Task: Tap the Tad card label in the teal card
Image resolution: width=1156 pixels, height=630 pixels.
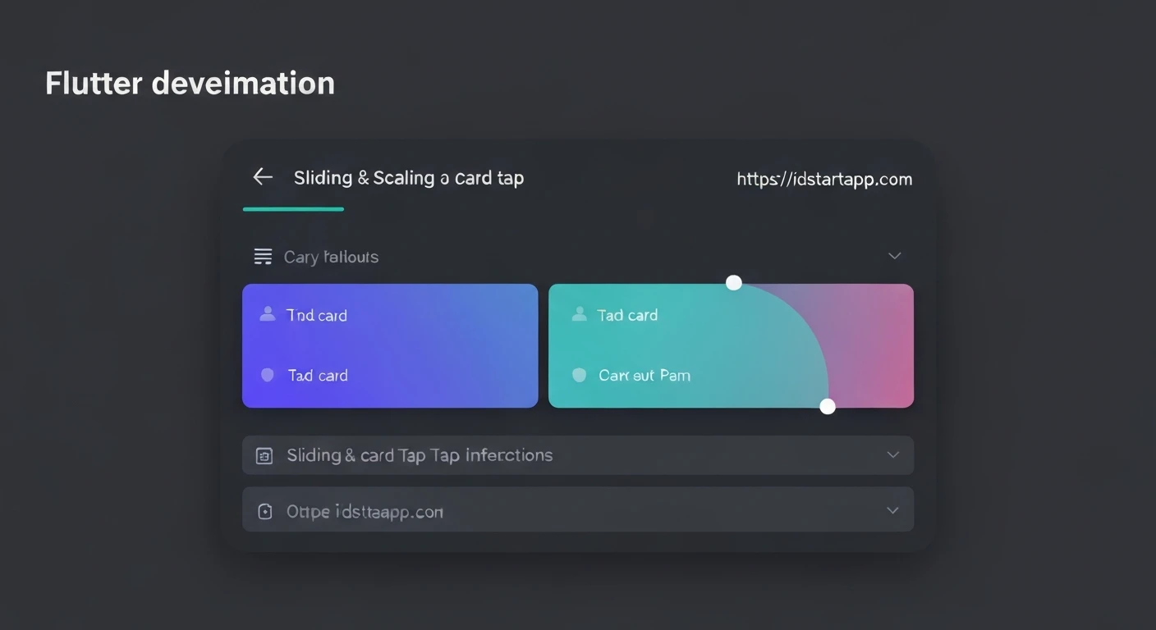Action: click(627, 316)
